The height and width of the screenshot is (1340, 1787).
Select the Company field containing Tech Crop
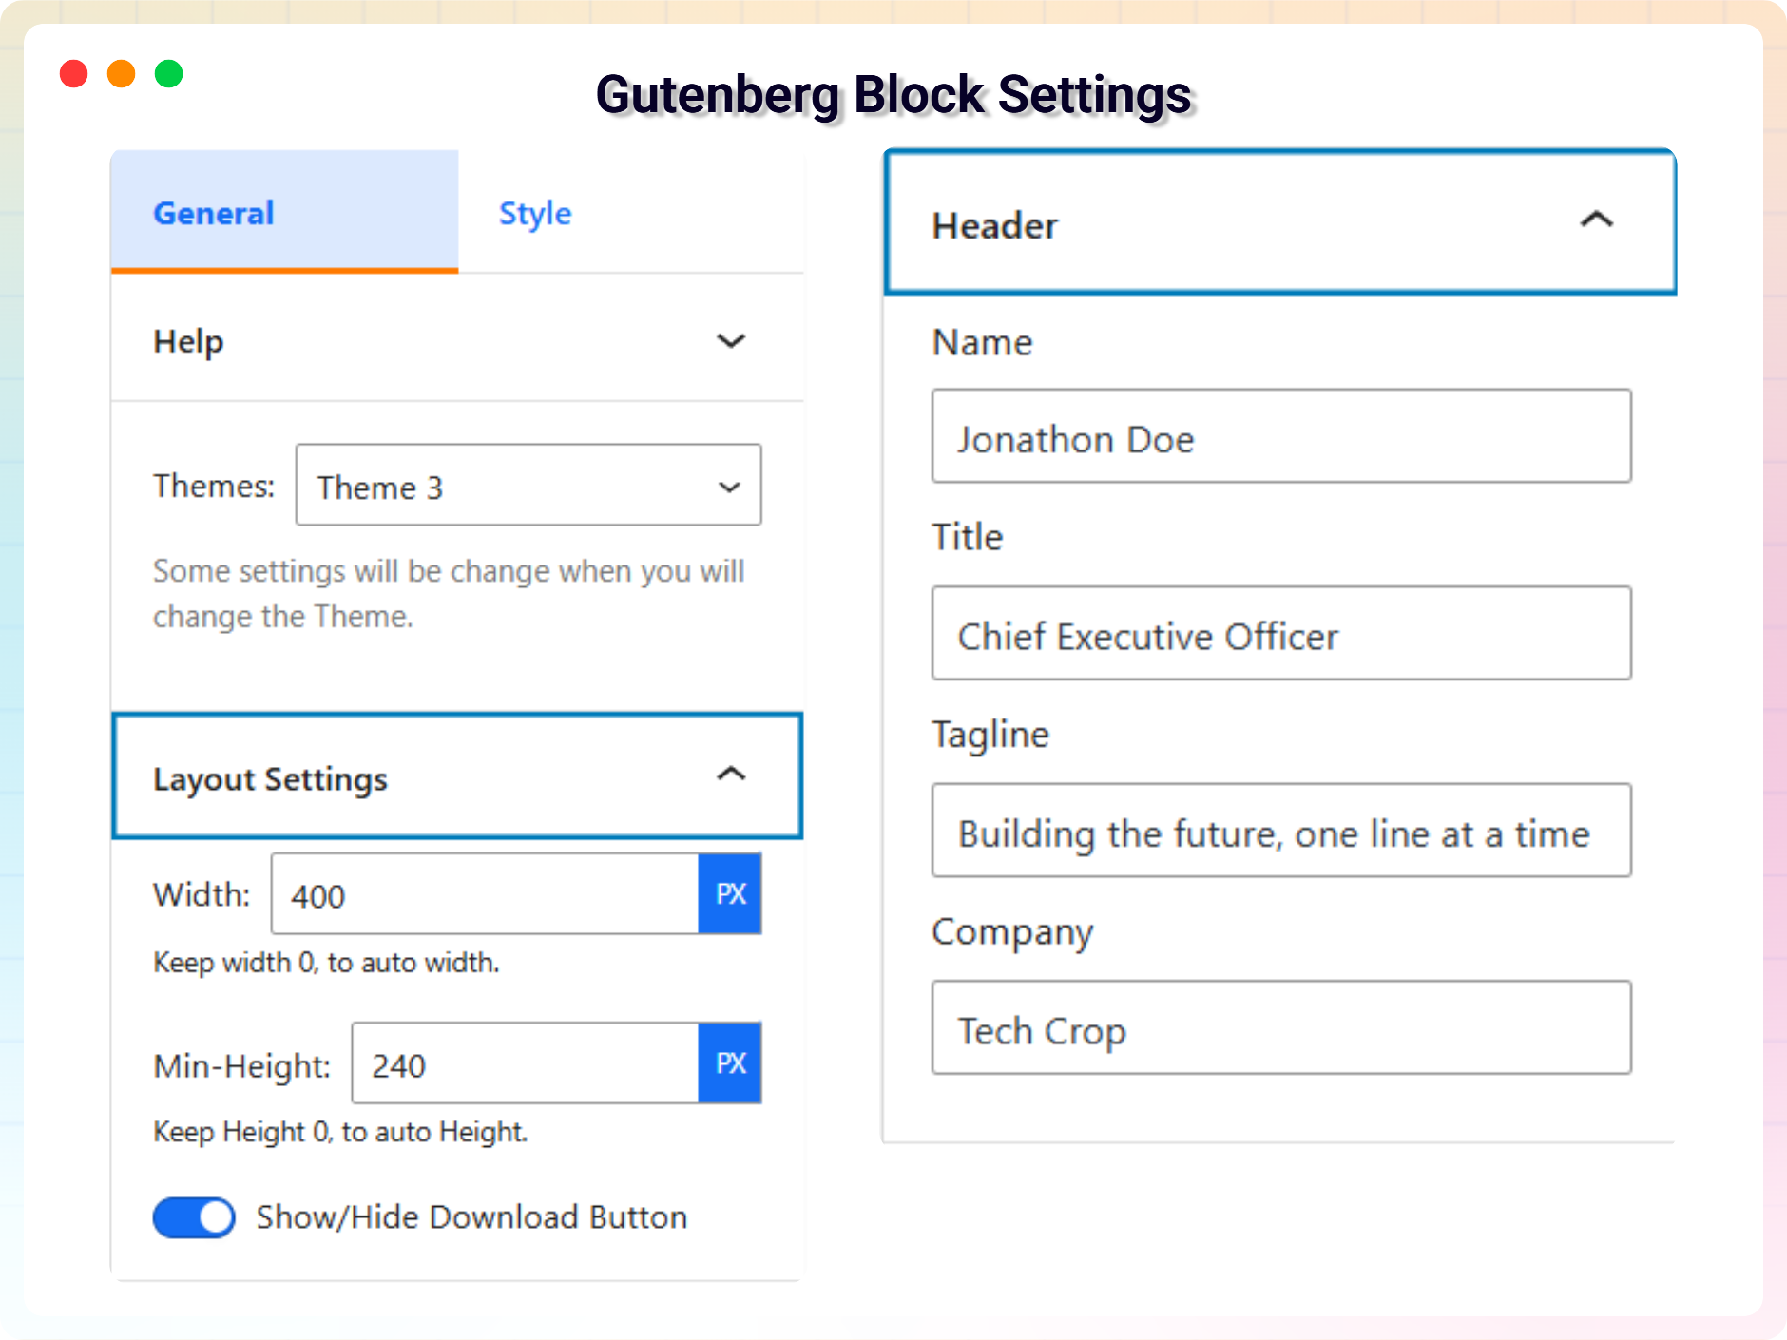pyautogui.click(x=1280, y=1028)
